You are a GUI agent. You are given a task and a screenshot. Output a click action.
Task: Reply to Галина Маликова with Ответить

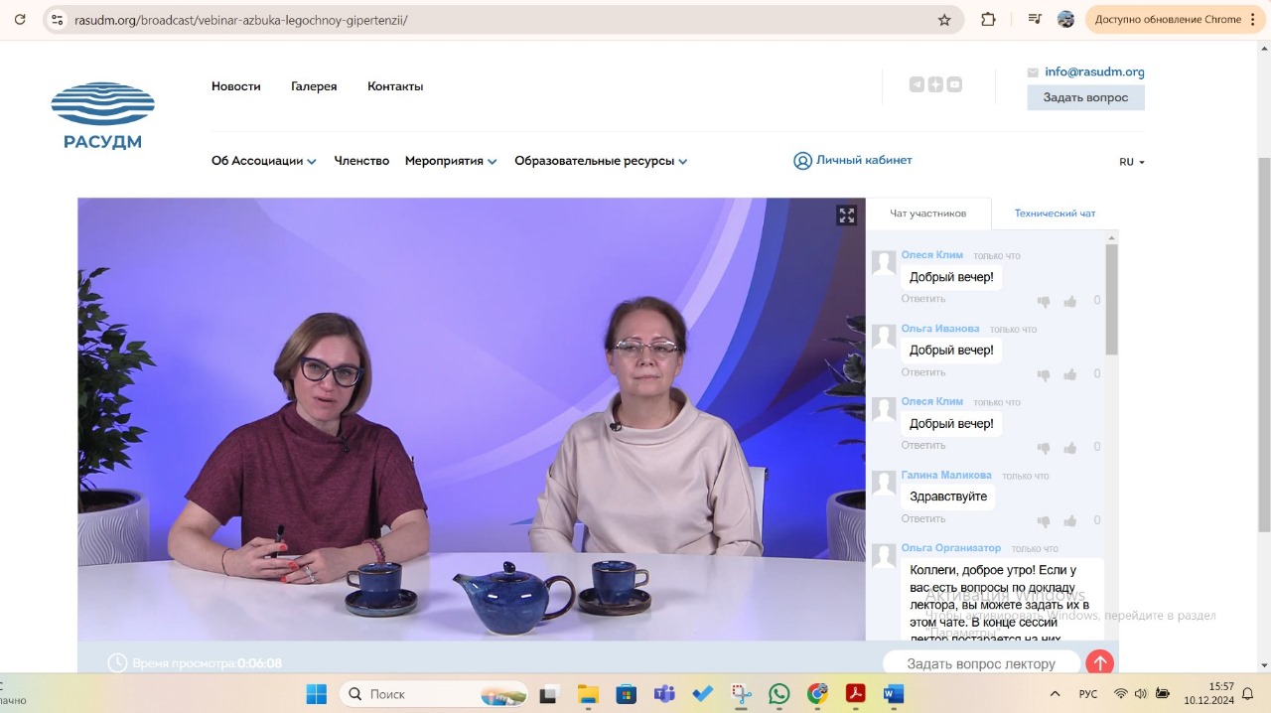(x=923, y=518)
